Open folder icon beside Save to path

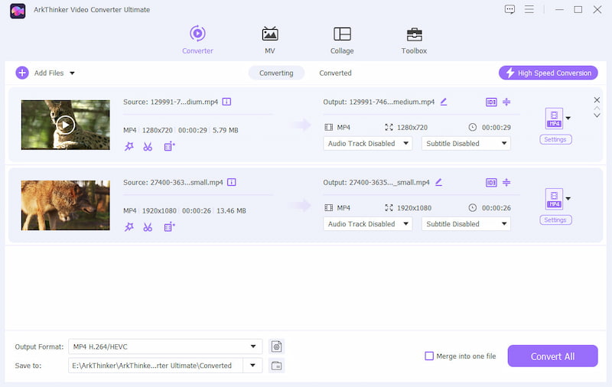[276, 366]
